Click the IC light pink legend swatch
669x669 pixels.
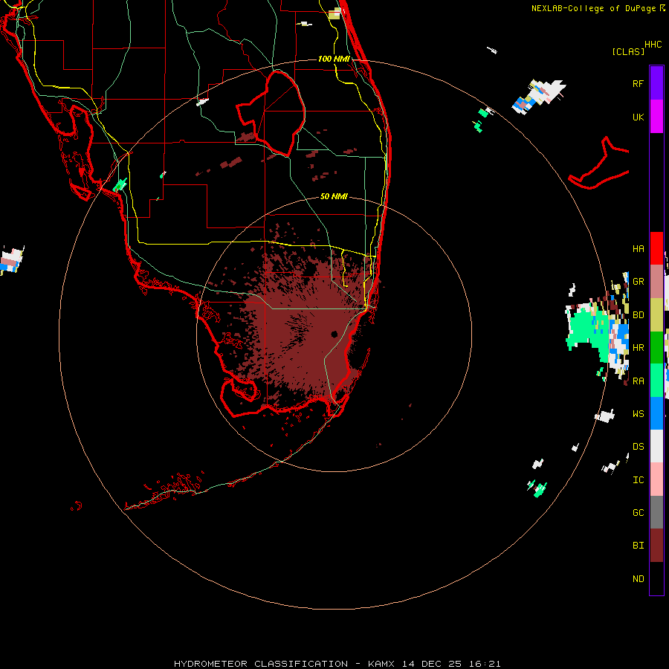[656, 479]
